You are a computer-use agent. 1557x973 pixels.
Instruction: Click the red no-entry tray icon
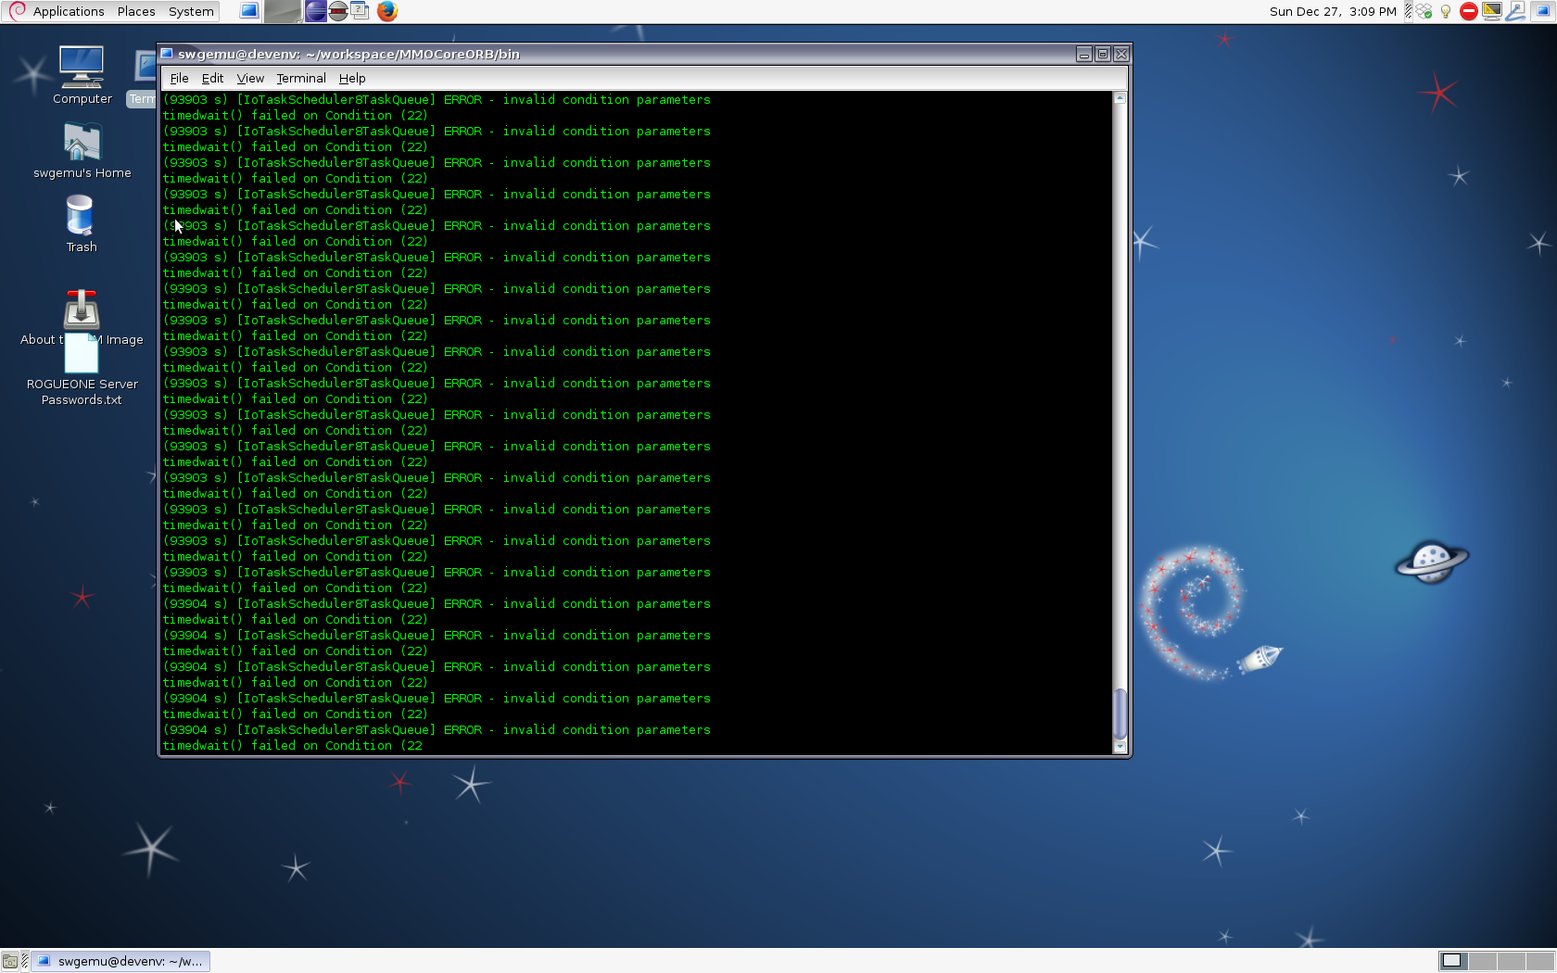pos(1469,11)
